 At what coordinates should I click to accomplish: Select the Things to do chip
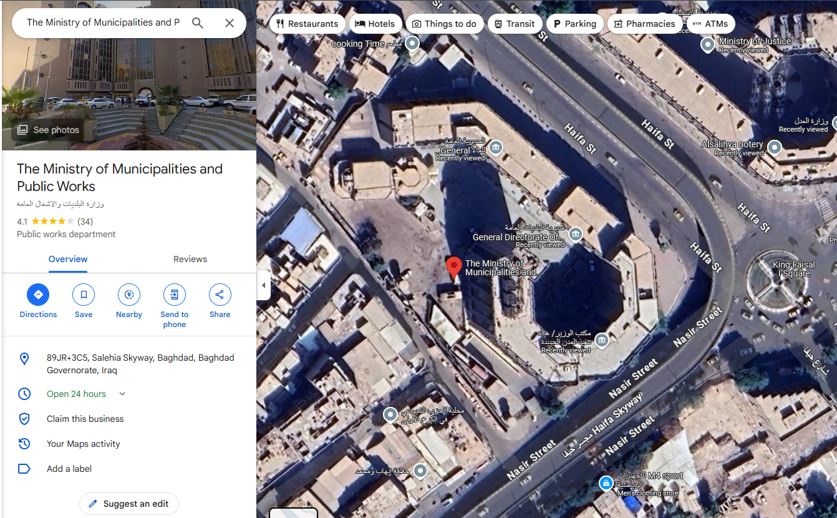tap(444, 24)
